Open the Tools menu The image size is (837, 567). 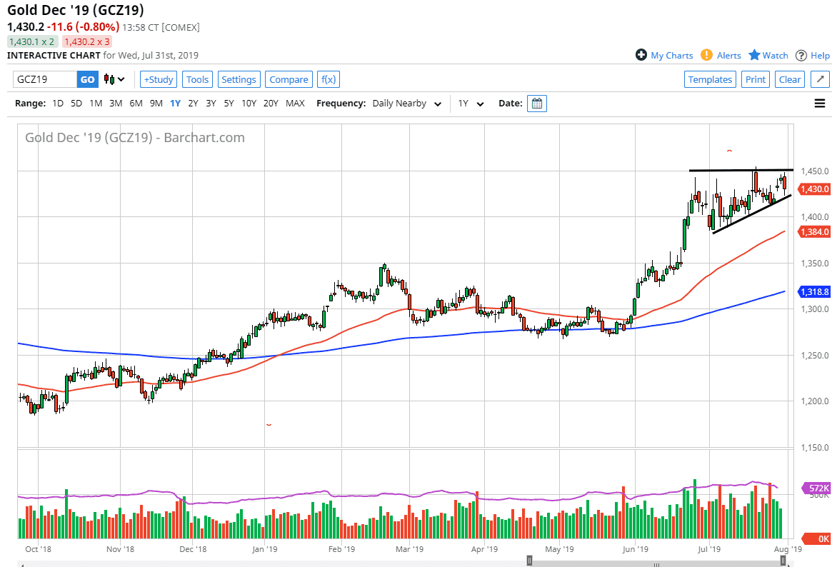[197, 79]
